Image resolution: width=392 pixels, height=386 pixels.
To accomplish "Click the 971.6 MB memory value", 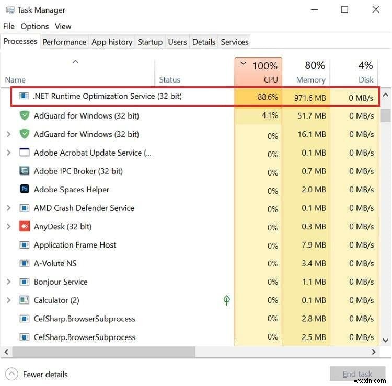I will point(310,98).
